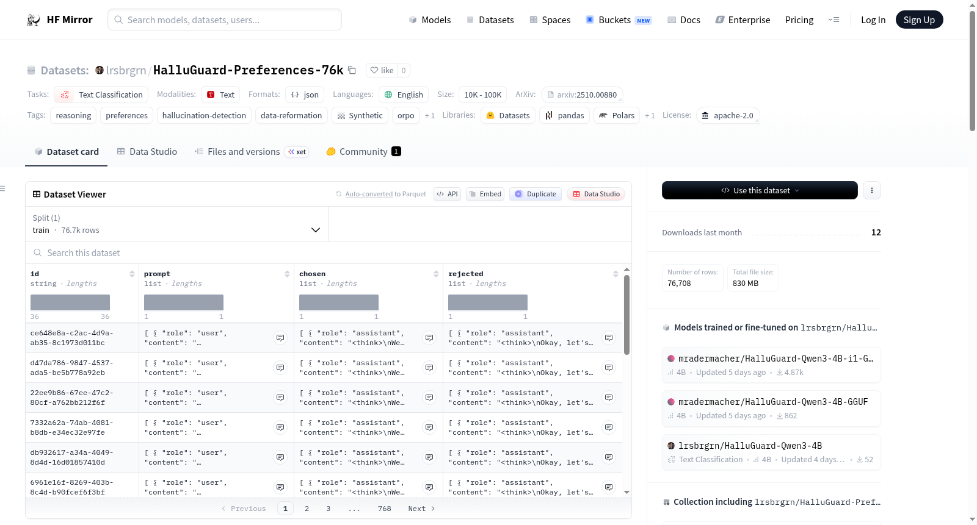This screenshot has width=977, height=525.
Task: Sort the chosen column
Action: (x=436, y=274)
